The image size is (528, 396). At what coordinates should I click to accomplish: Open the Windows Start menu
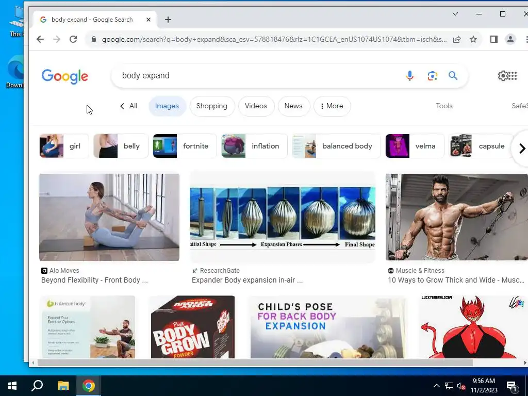click(12, 386)
